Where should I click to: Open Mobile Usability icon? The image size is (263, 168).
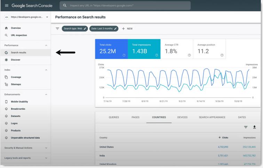[x=6, y=102]
